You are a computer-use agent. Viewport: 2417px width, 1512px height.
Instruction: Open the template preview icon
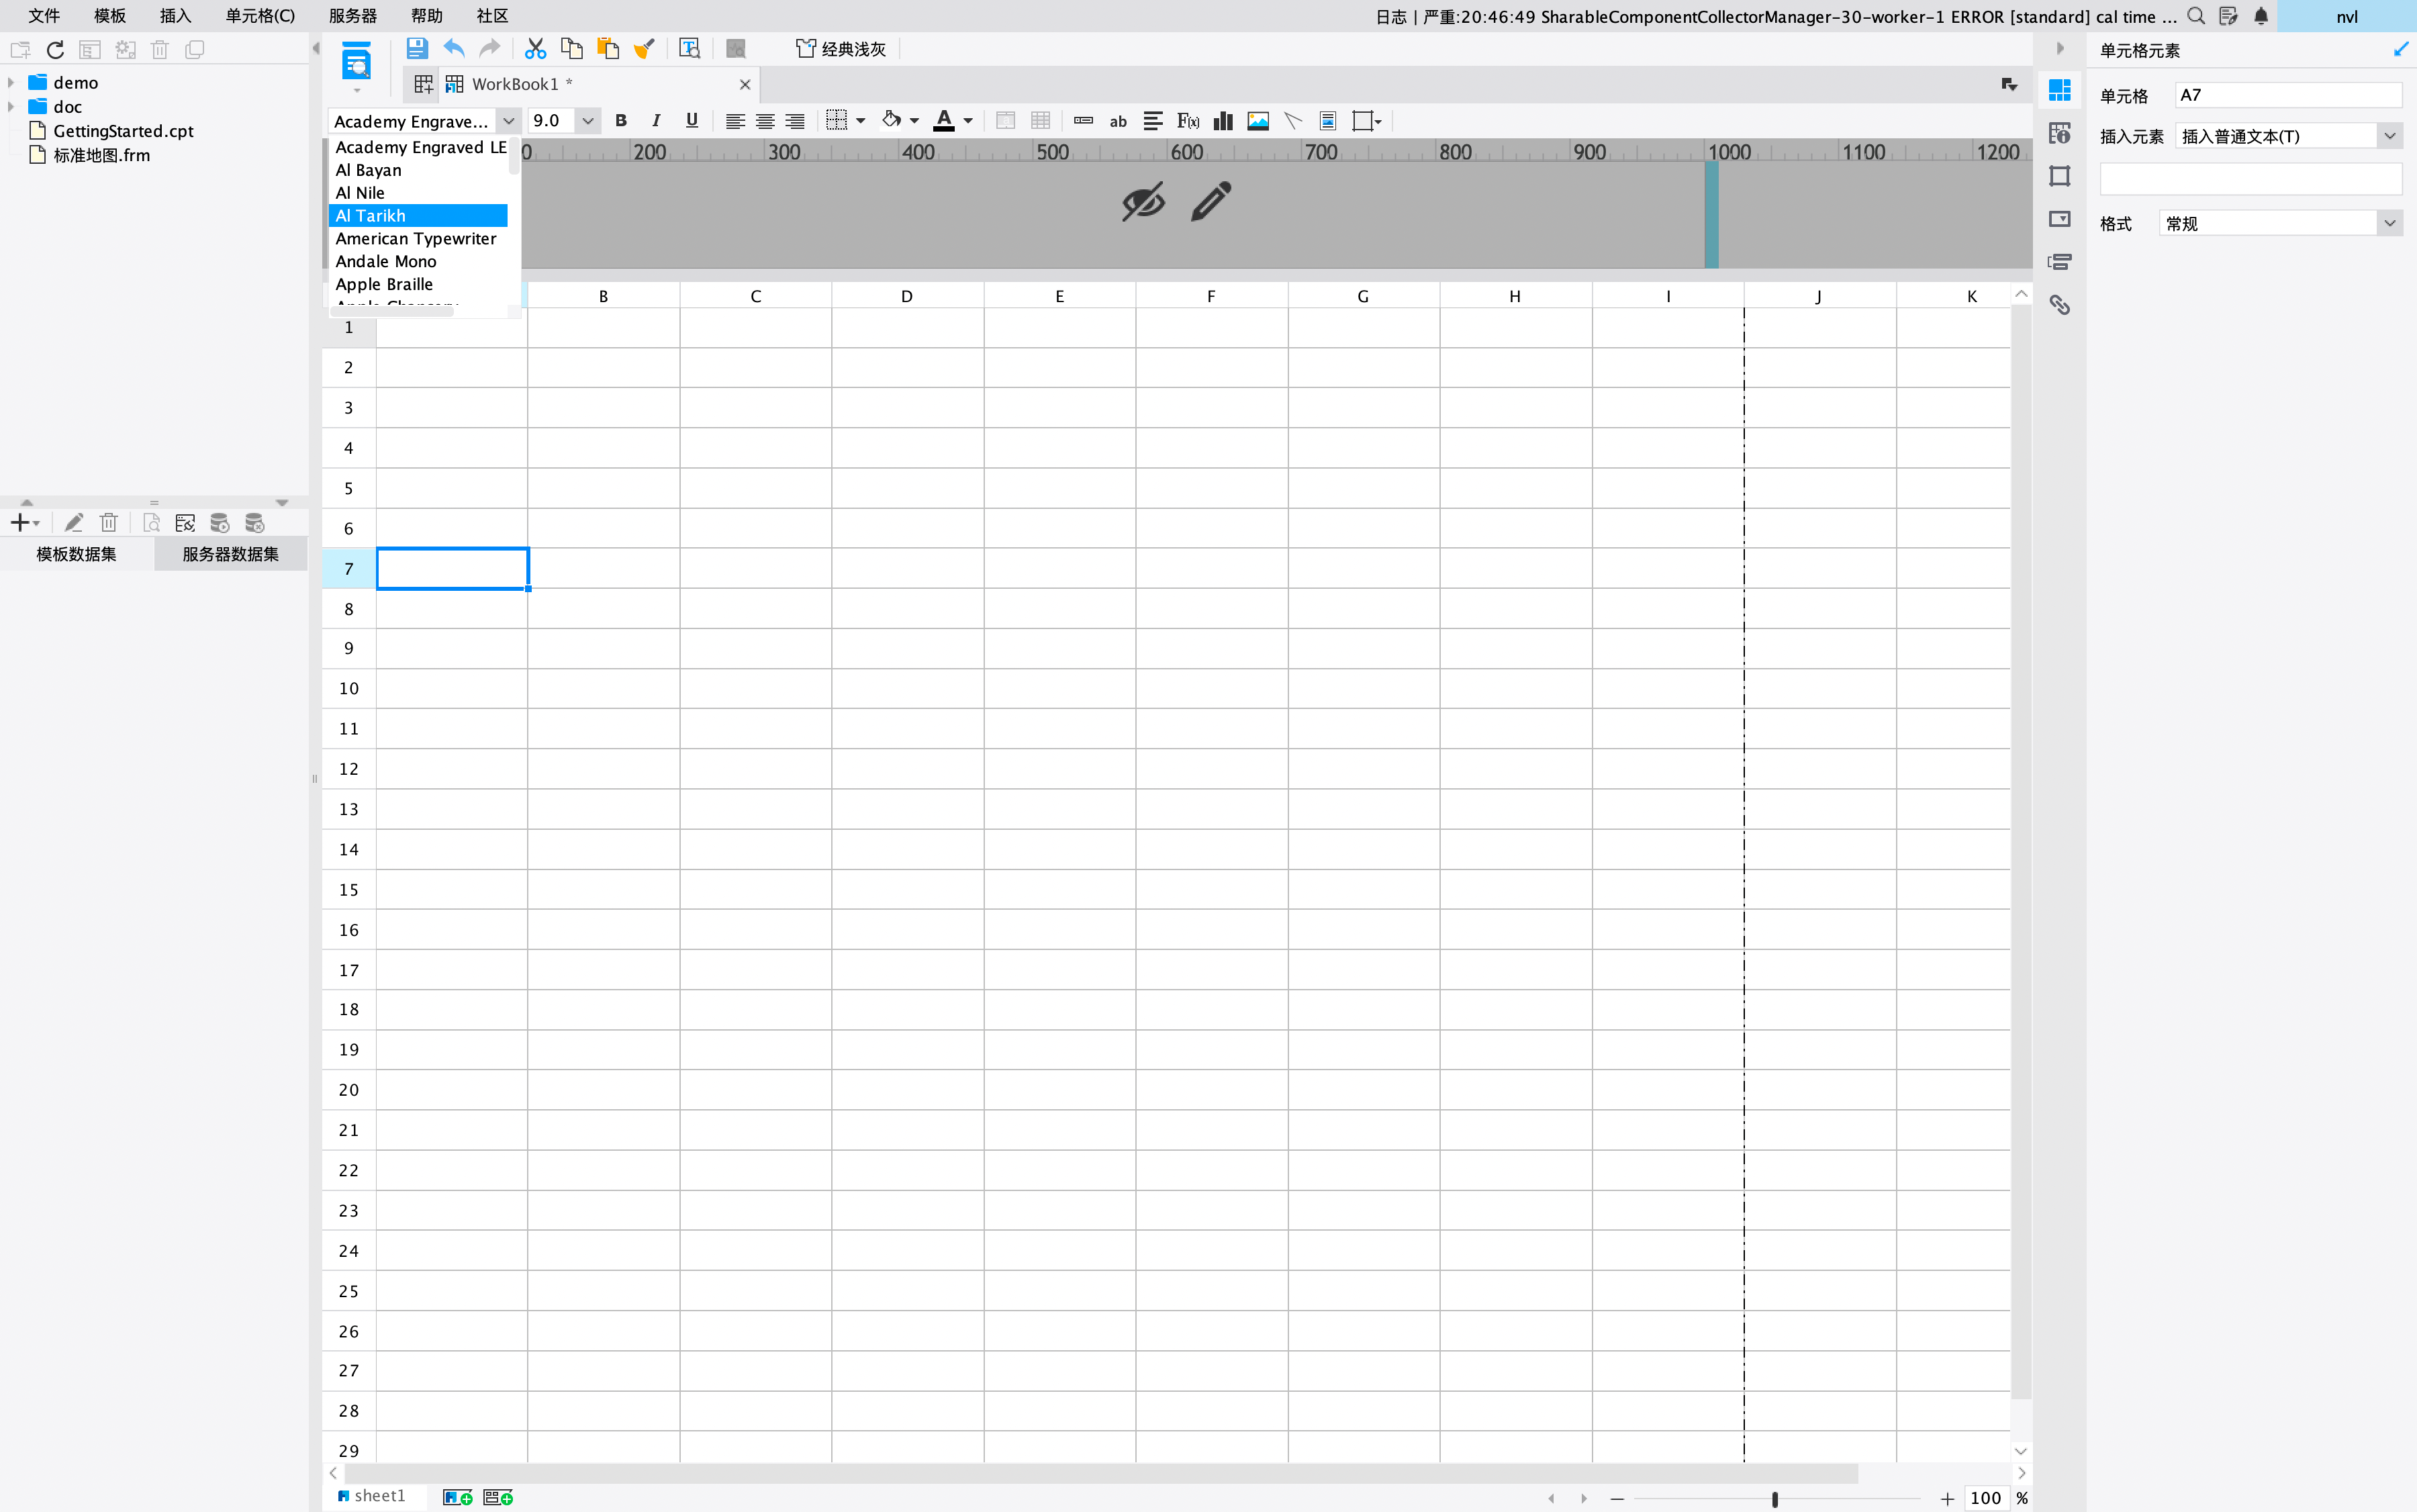[689, 48]
